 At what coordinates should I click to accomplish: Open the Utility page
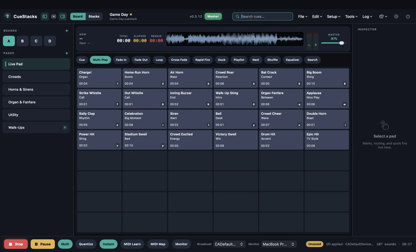tap(36, 115)
